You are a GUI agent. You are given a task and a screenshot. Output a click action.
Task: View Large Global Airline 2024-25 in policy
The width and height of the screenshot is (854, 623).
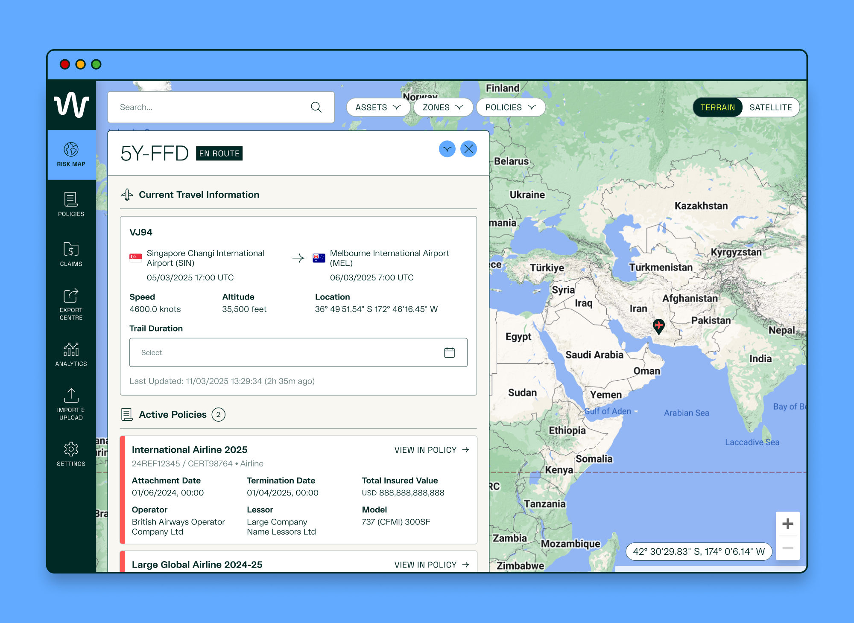(x=432, y=565)
